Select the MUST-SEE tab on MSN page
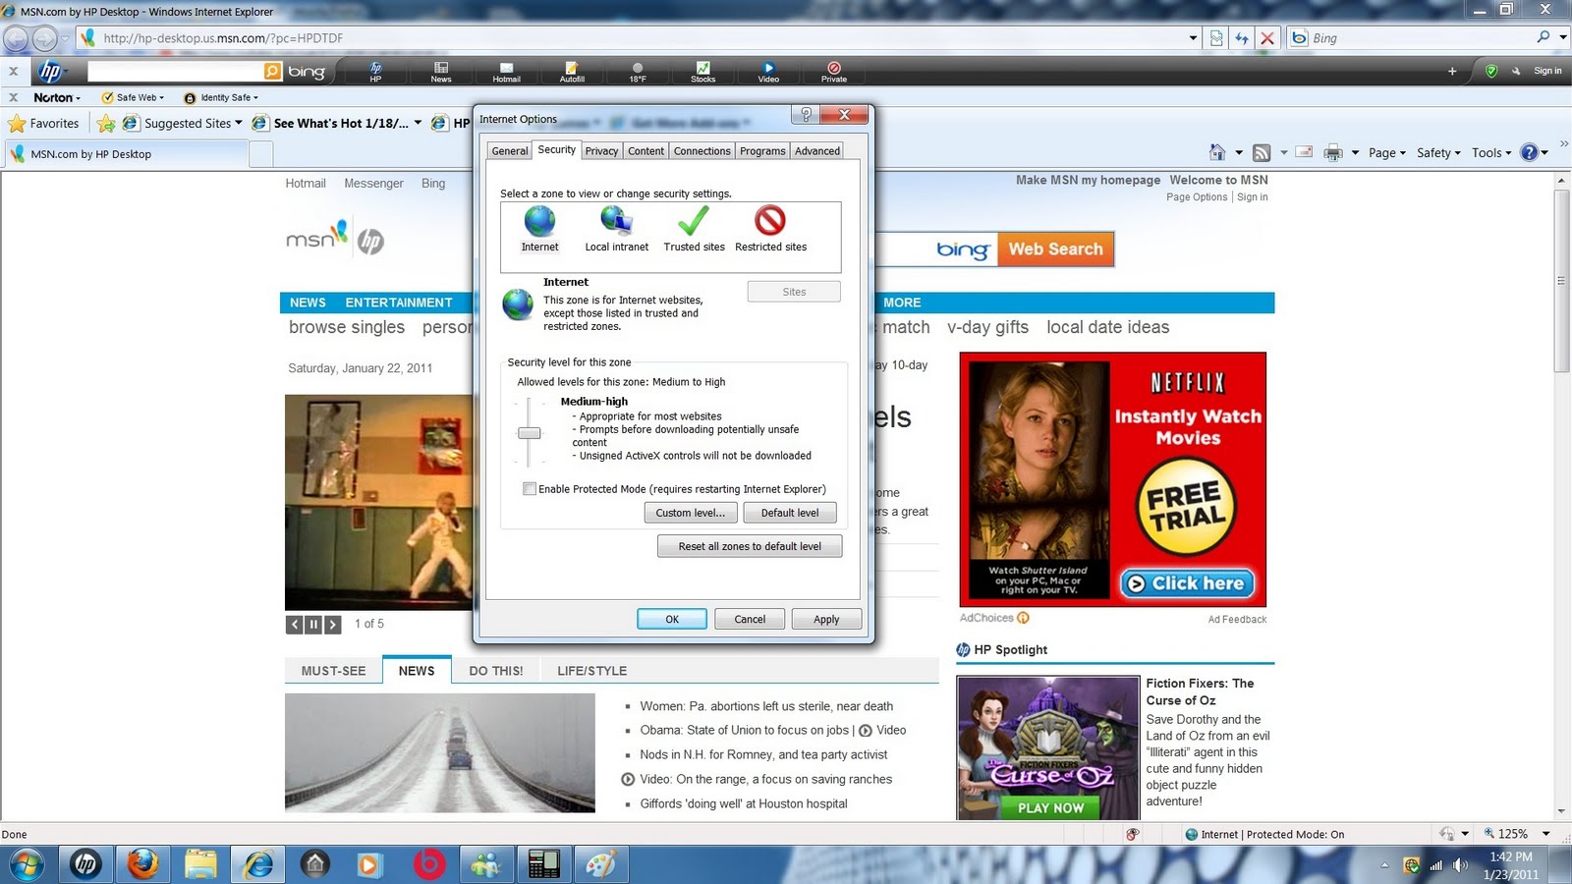The width and height of the screenshot is (1572, 884). 333,671
